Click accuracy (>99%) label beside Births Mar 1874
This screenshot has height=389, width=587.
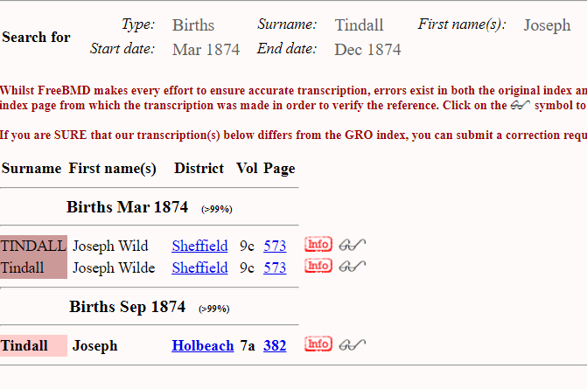pos(216,209)
